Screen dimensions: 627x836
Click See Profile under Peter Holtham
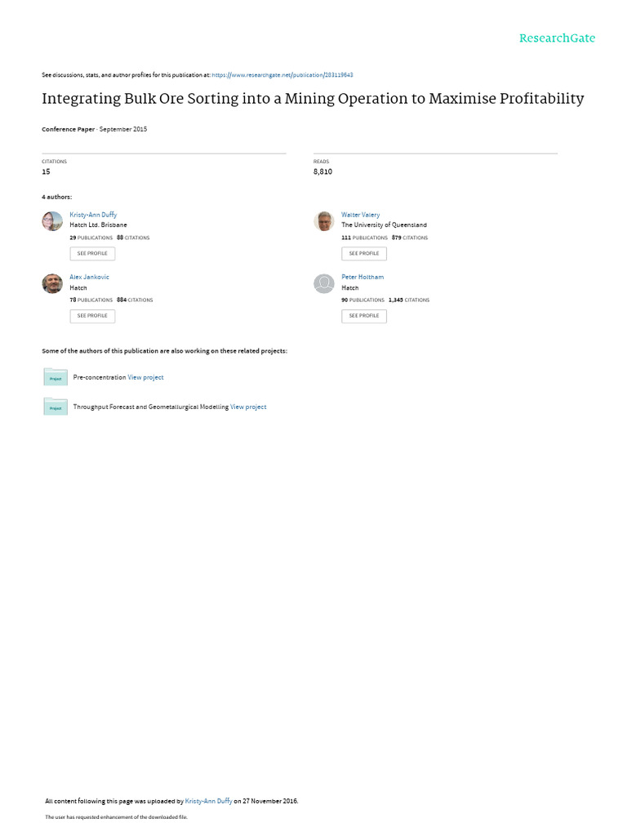(x=364, y=316)
